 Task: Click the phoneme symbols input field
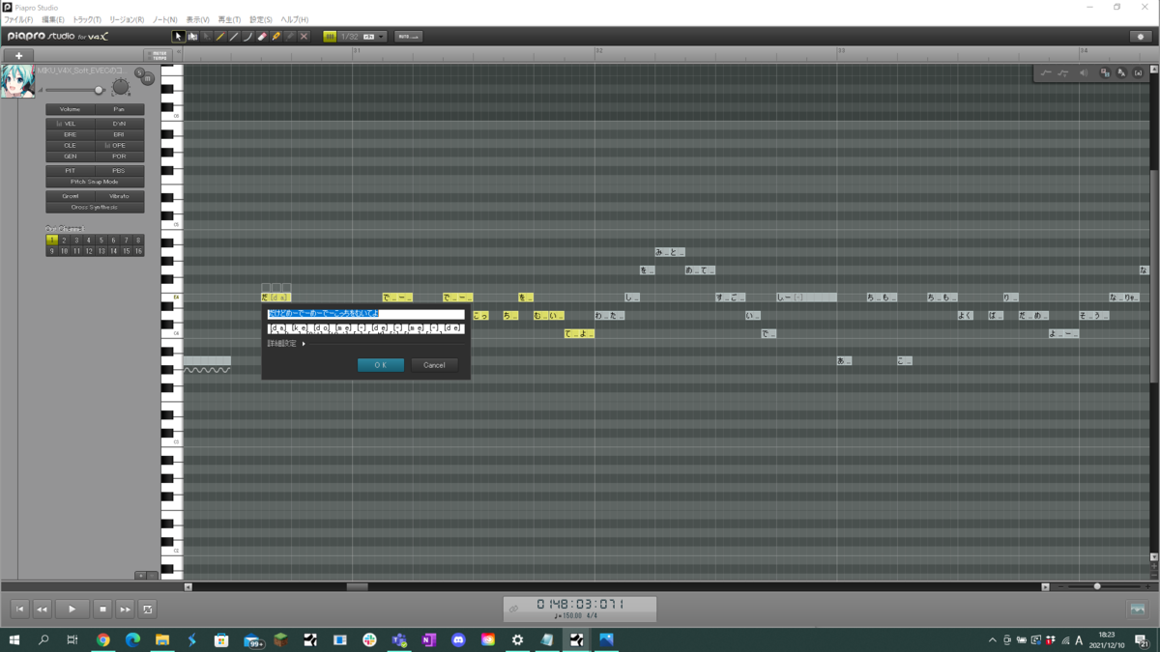click(365, 328)
